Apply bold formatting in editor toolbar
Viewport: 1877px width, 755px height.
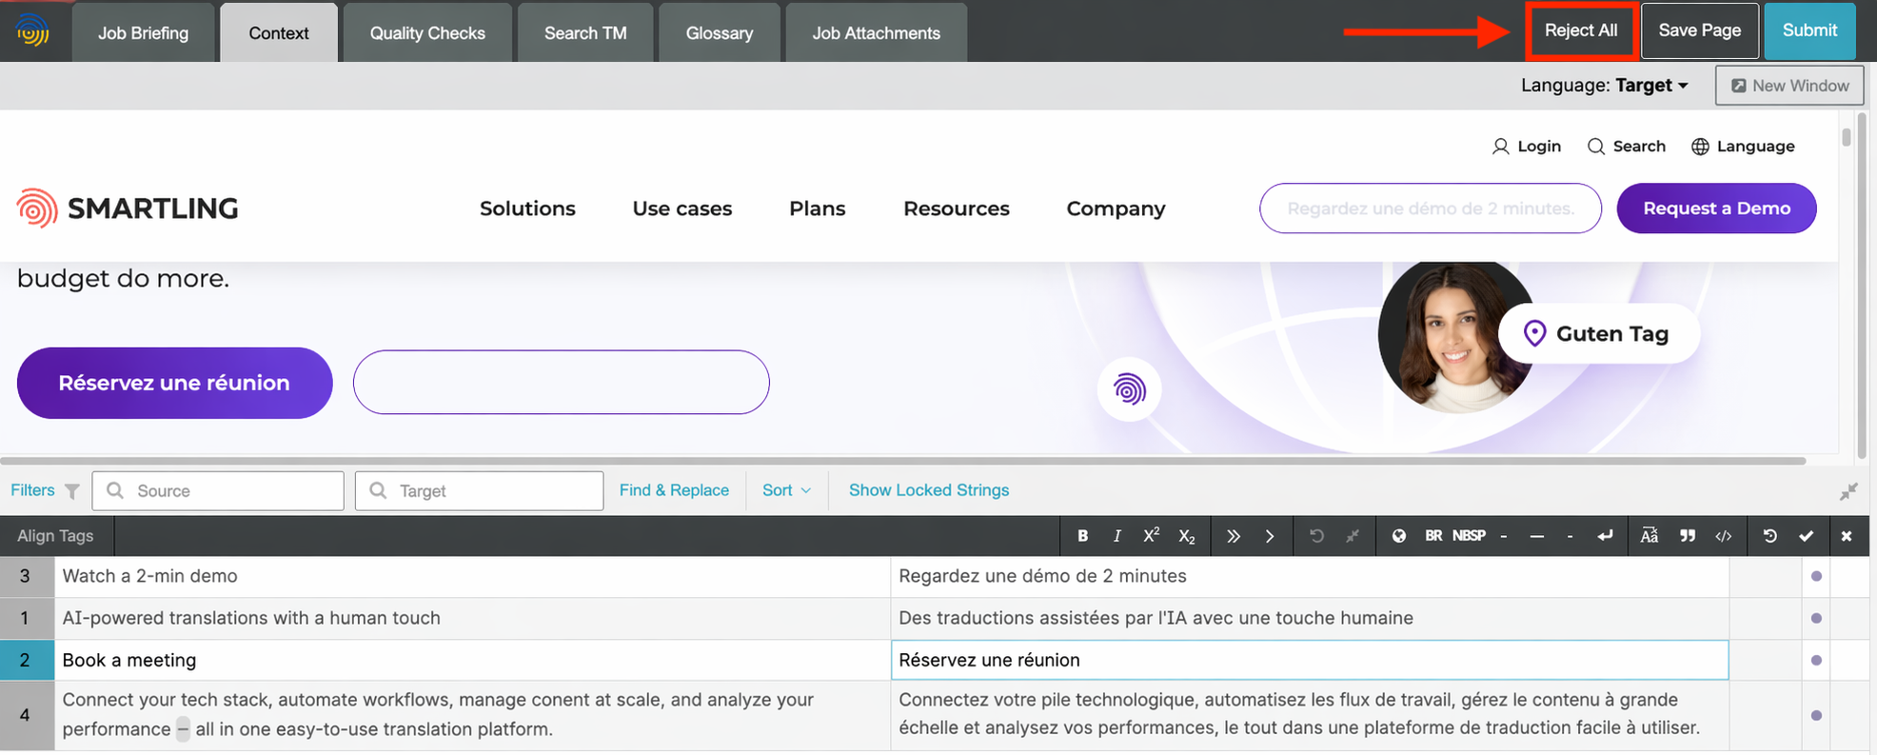[x=1082, y=536]
